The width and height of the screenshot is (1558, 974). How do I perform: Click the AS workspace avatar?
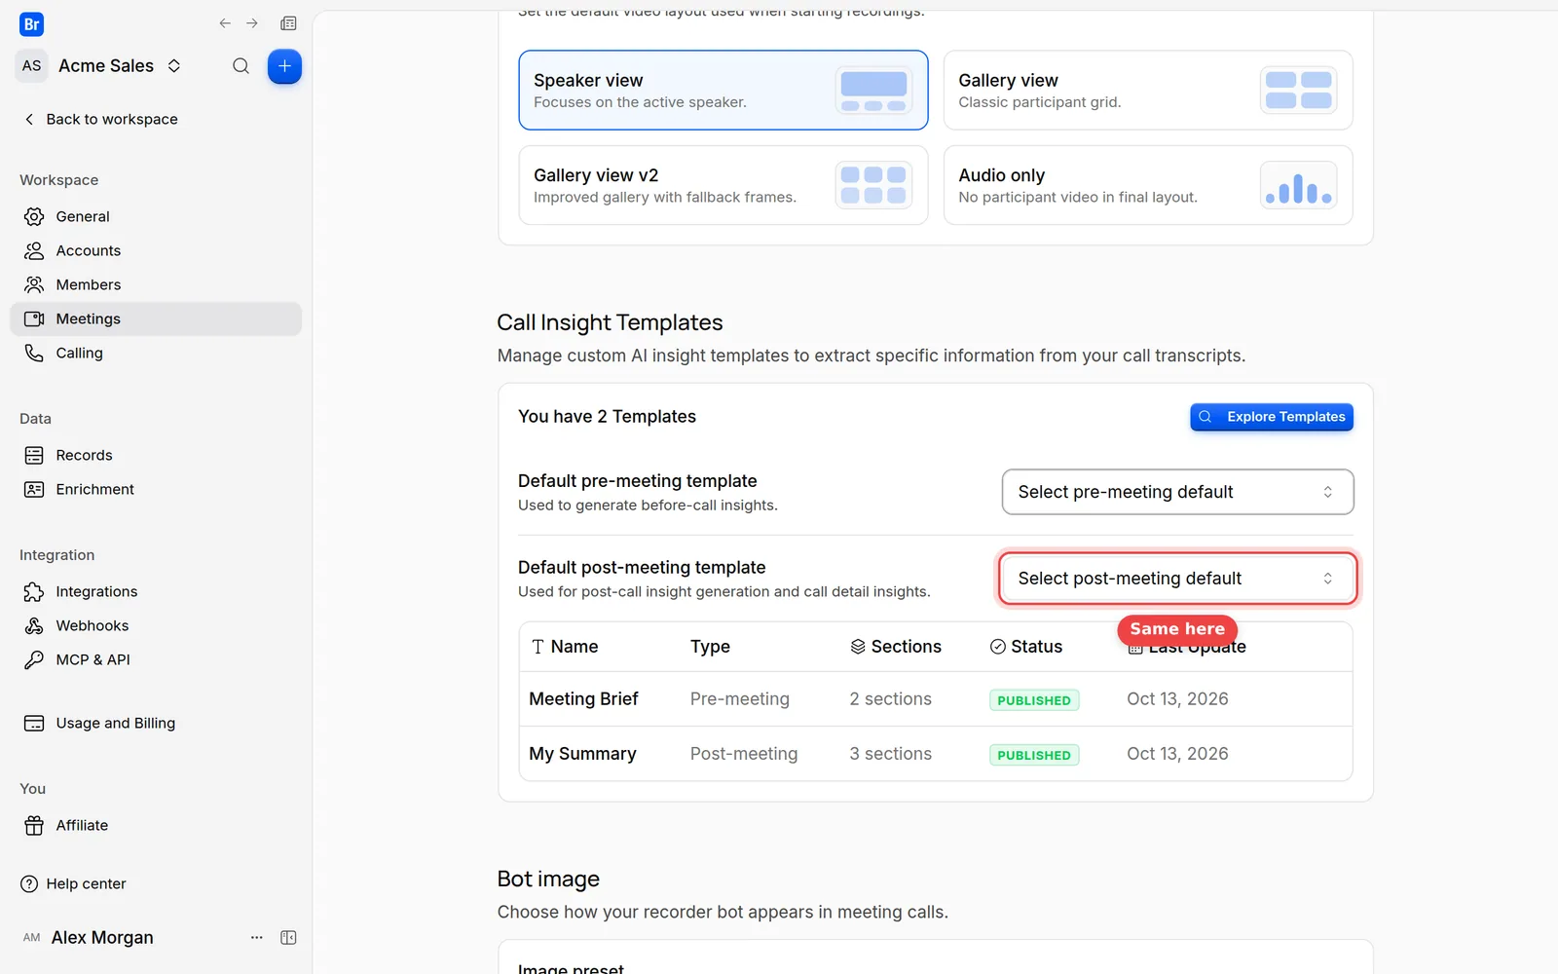(31, 66)
